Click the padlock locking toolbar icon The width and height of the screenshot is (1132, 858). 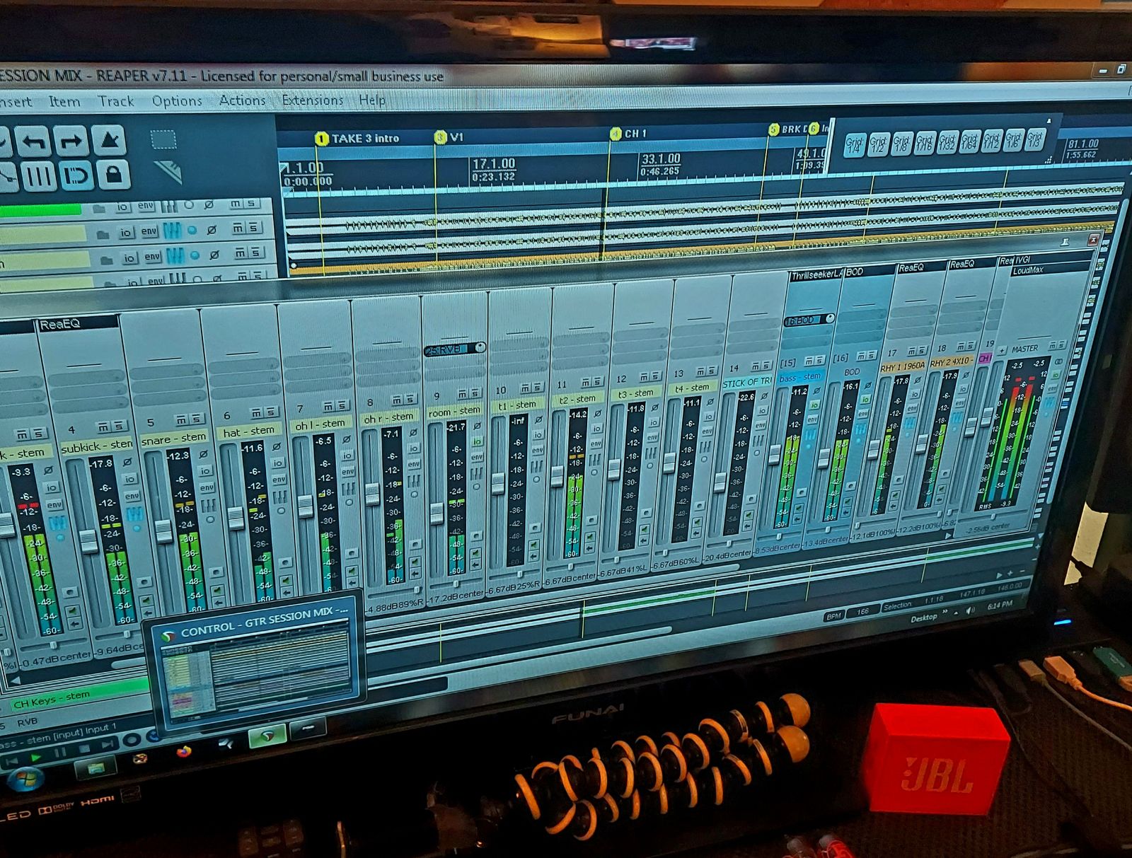pyautogui.click(x=113, y=174)
